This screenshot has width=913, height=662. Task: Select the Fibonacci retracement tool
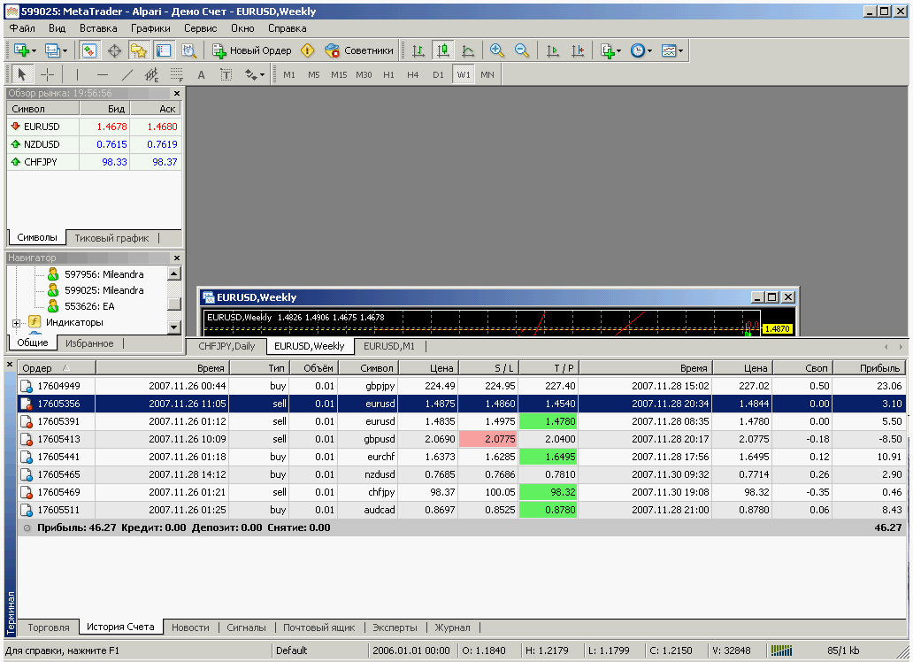pos(177,75)
